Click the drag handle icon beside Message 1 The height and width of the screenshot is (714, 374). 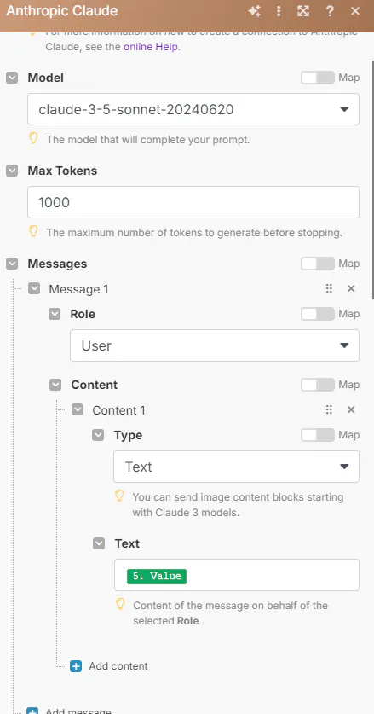pyautogui.click(x=329, y=288)
